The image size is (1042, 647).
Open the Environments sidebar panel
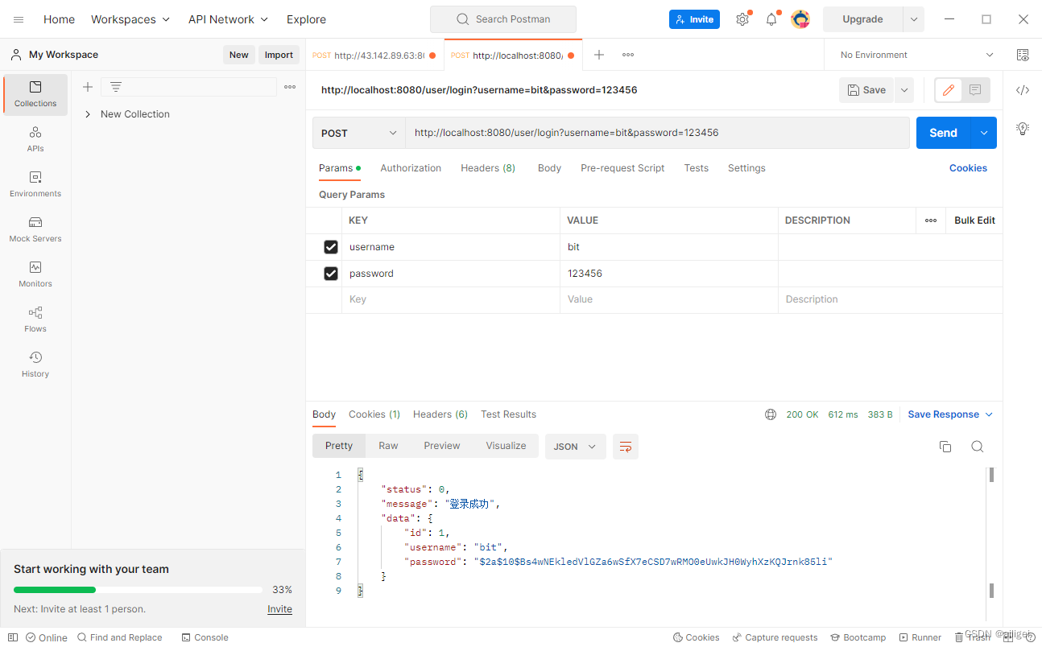pyautogui.click(x=35, y=184)
